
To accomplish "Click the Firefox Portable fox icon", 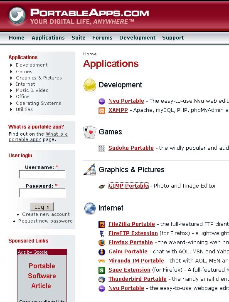I will [102, 243].
